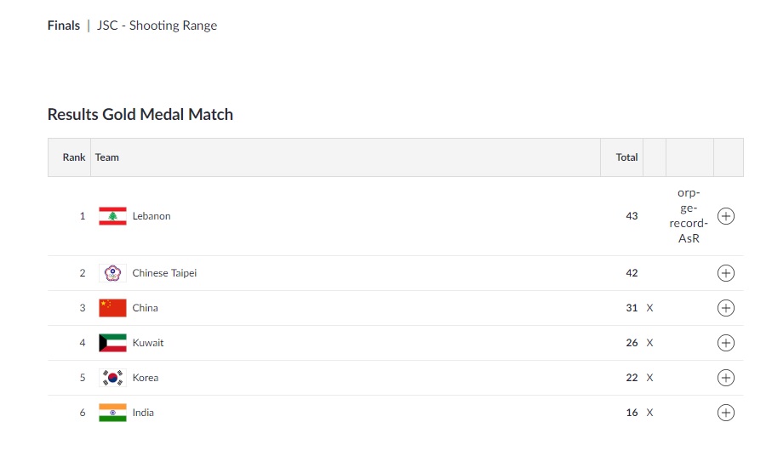This screenshot has width=772, height=462.
Task: Click the AsR record label for Lebanon
Action: [689, 238]
